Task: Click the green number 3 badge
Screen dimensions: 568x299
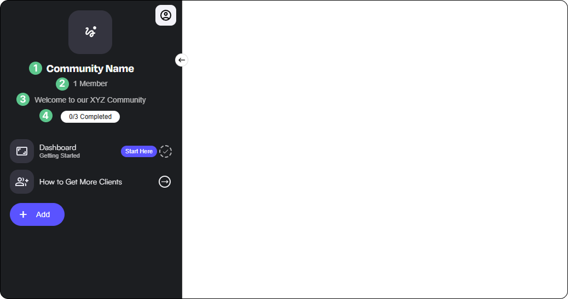Action: tap(23, 99)
